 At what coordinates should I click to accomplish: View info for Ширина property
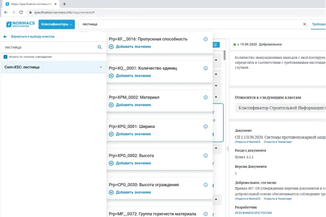(x=206, y=126)
